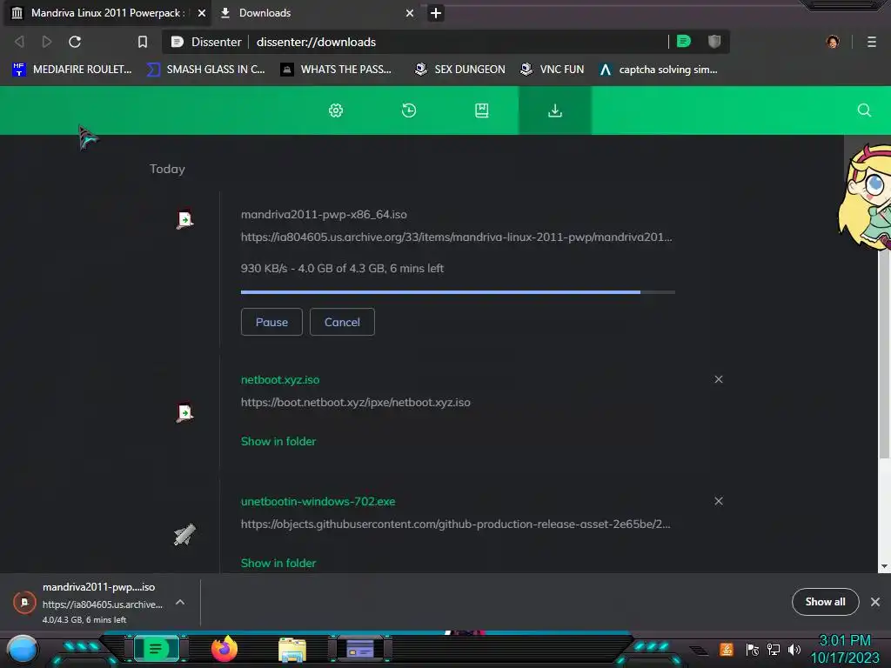
Task: Click the boot.netboot.xyz source URL
Action: click(356, 402)
